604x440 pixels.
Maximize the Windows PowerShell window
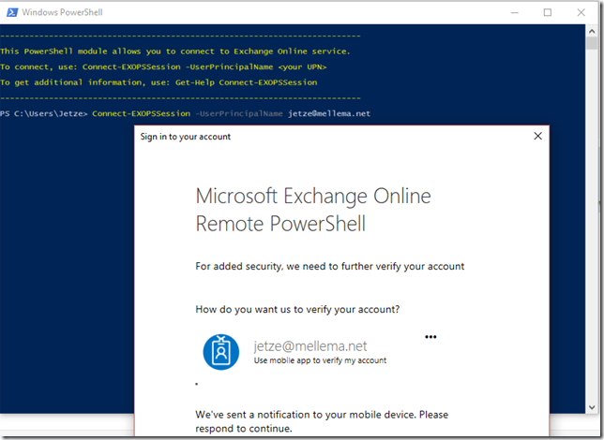pyautogui.click(x=548, y=13)
